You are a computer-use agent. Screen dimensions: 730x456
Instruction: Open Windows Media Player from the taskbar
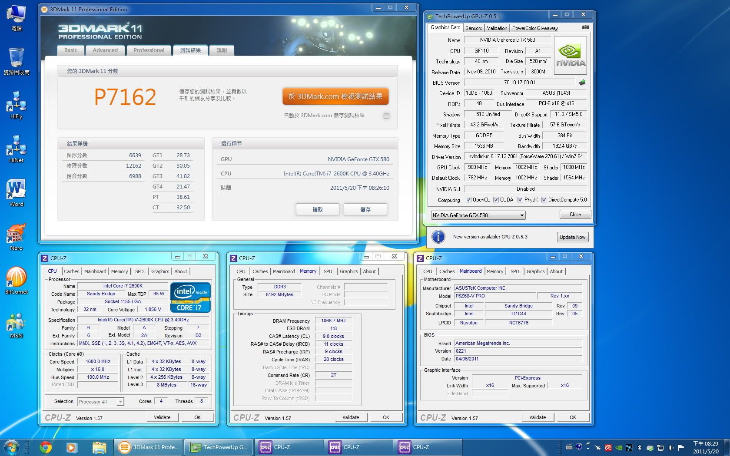(72, 447)
